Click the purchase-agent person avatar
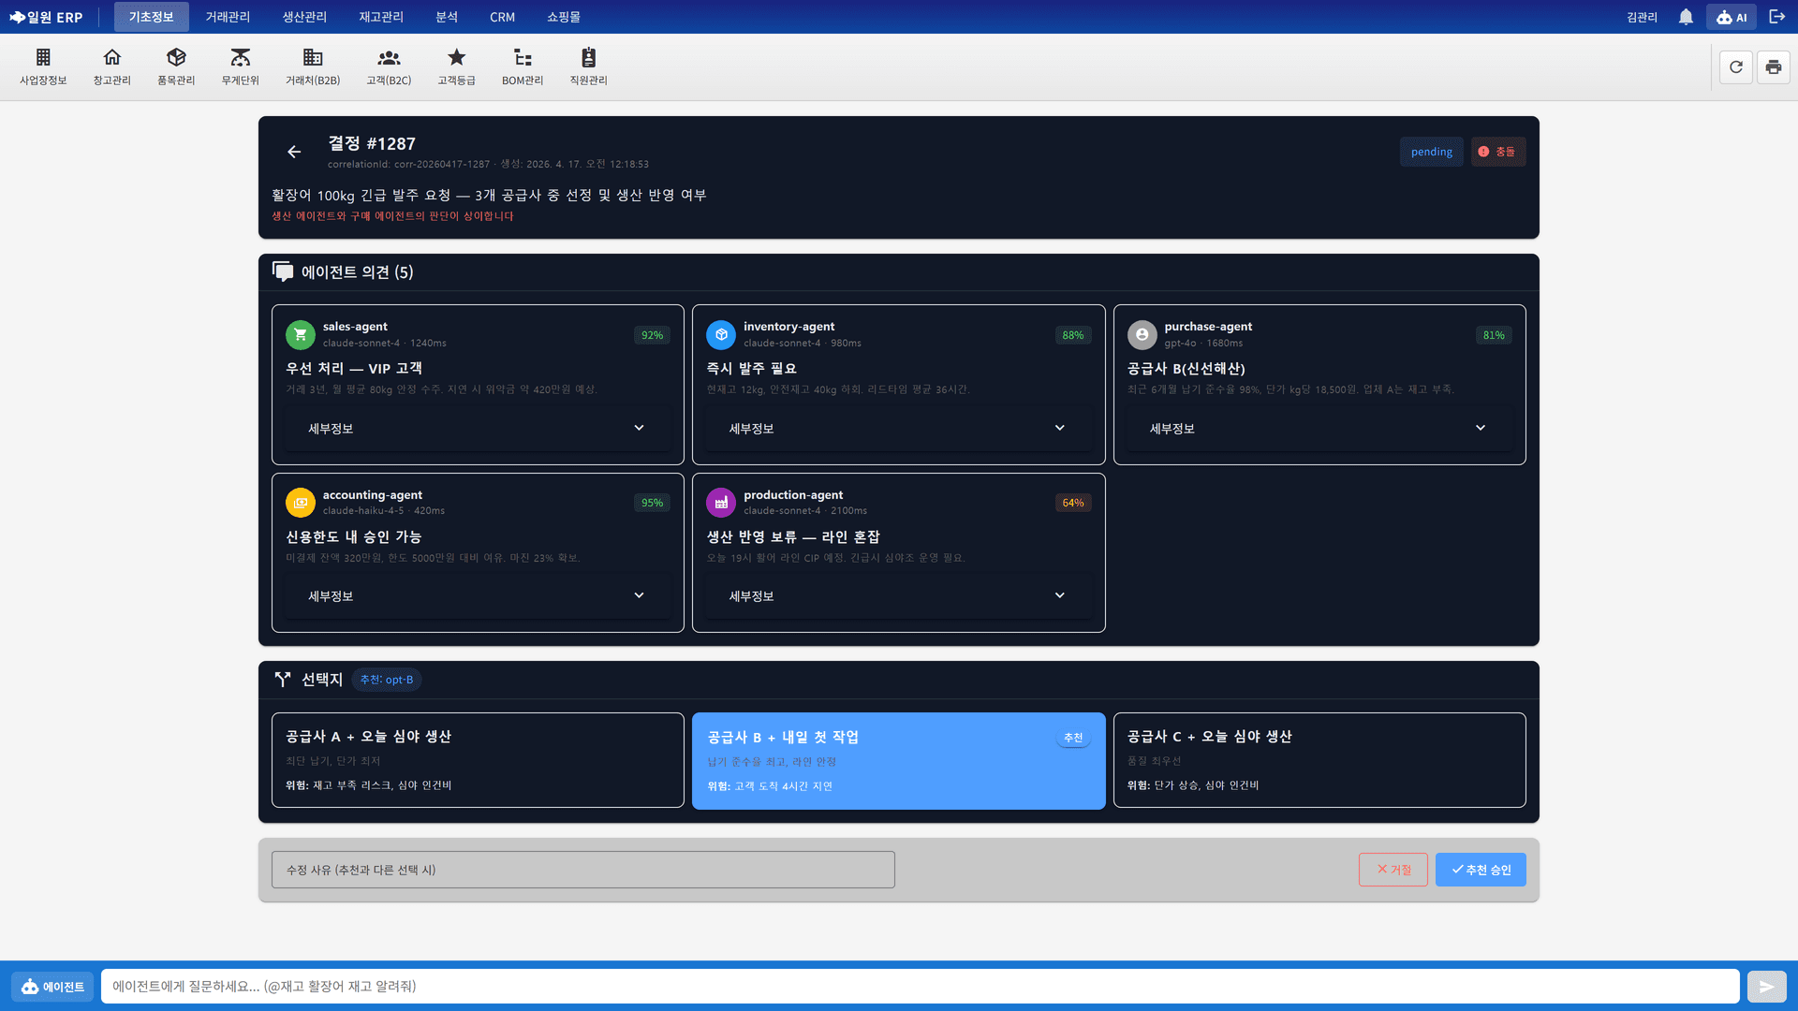This screenshot has width=1798, height=1011. point(1142,334)
